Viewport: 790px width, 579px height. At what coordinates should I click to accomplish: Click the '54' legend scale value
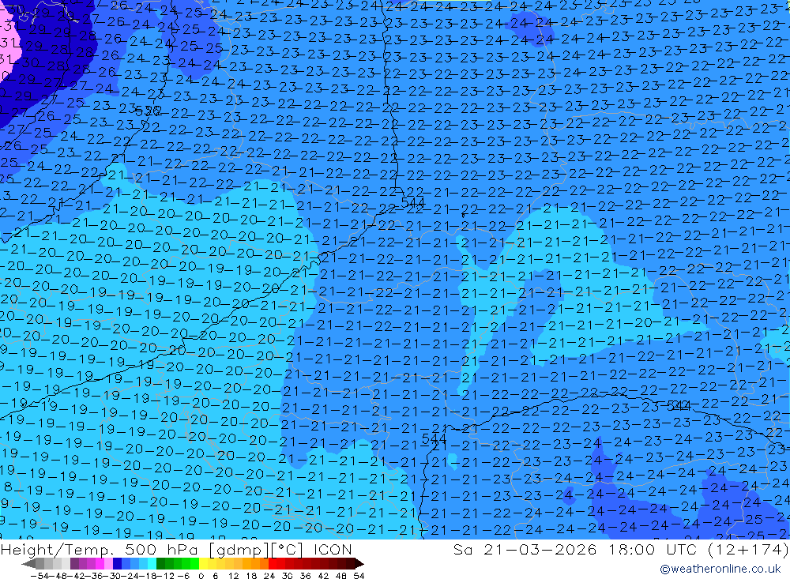359,576
